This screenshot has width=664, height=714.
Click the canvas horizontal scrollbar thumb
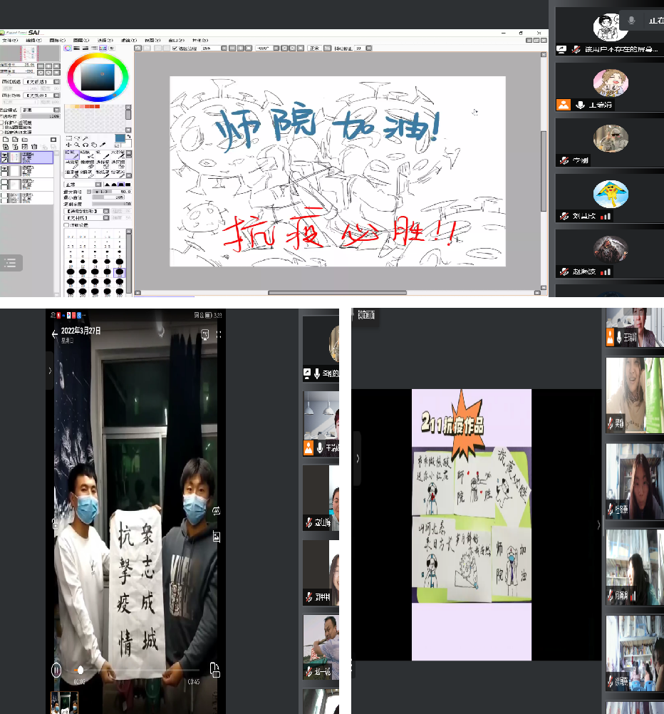(x=337, y=293)
